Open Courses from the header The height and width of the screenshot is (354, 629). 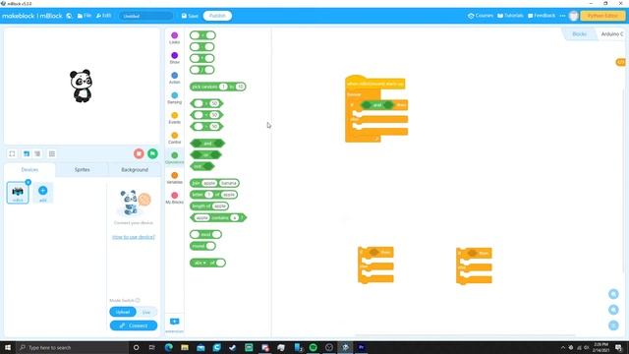[x=481, y=16]
